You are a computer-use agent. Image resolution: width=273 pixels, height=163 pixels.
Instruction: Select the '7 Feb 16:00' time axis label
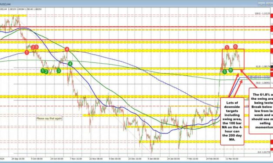coord(192,159)
